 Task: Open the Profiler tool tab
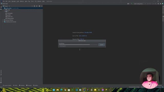click(35, 85)
